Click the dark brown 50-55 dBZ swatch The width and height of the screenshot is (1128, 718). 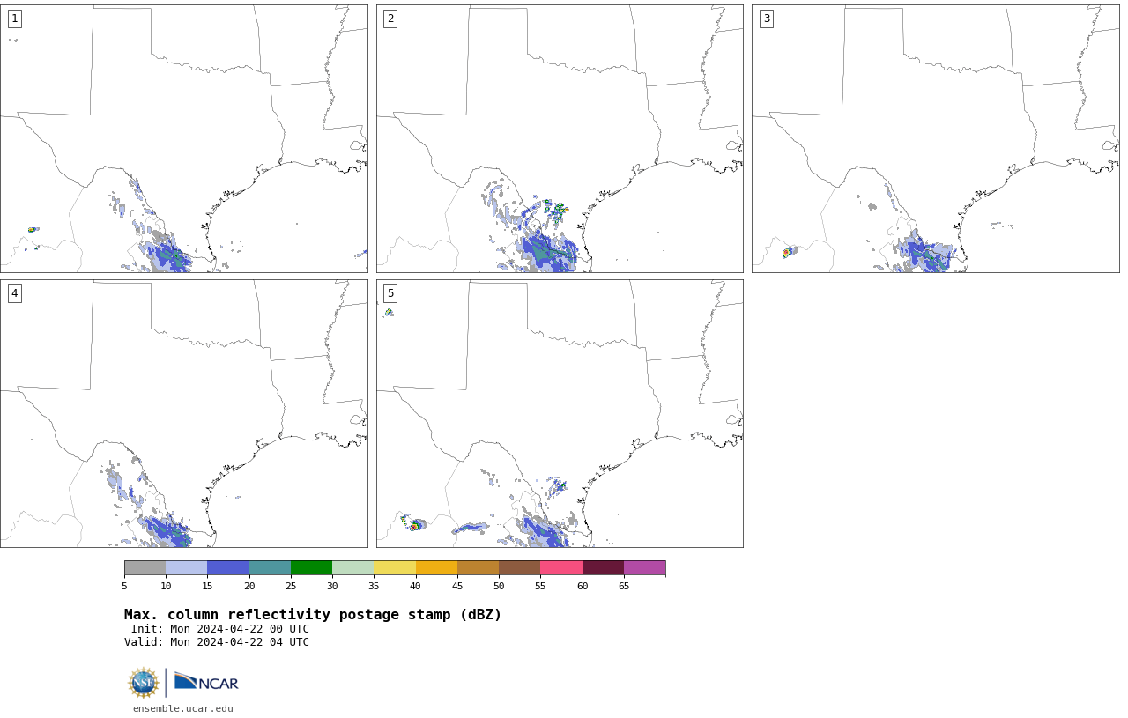click(520, 568)
